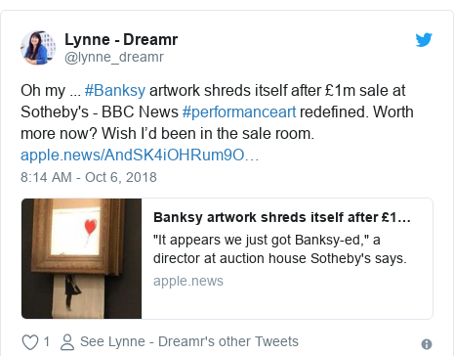Click the article headline Banksy artwork shreds itself
Viewport: 454px width, 356px height.
tap(282, 217)
